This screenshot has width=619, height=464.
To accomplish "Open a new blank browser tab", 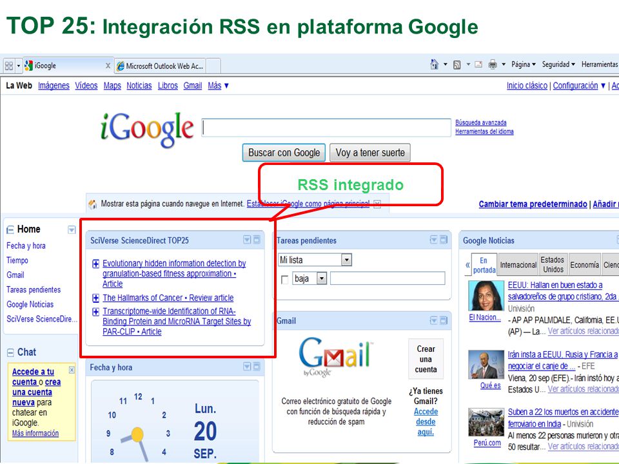I will click(213, 66).
